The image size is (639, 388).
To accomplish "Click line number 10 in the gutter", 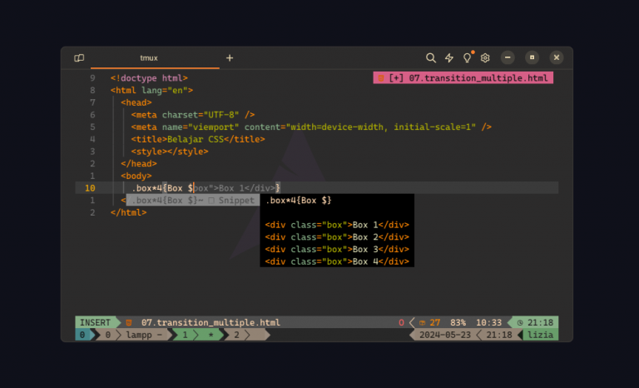I will click(x=91, y=188).
